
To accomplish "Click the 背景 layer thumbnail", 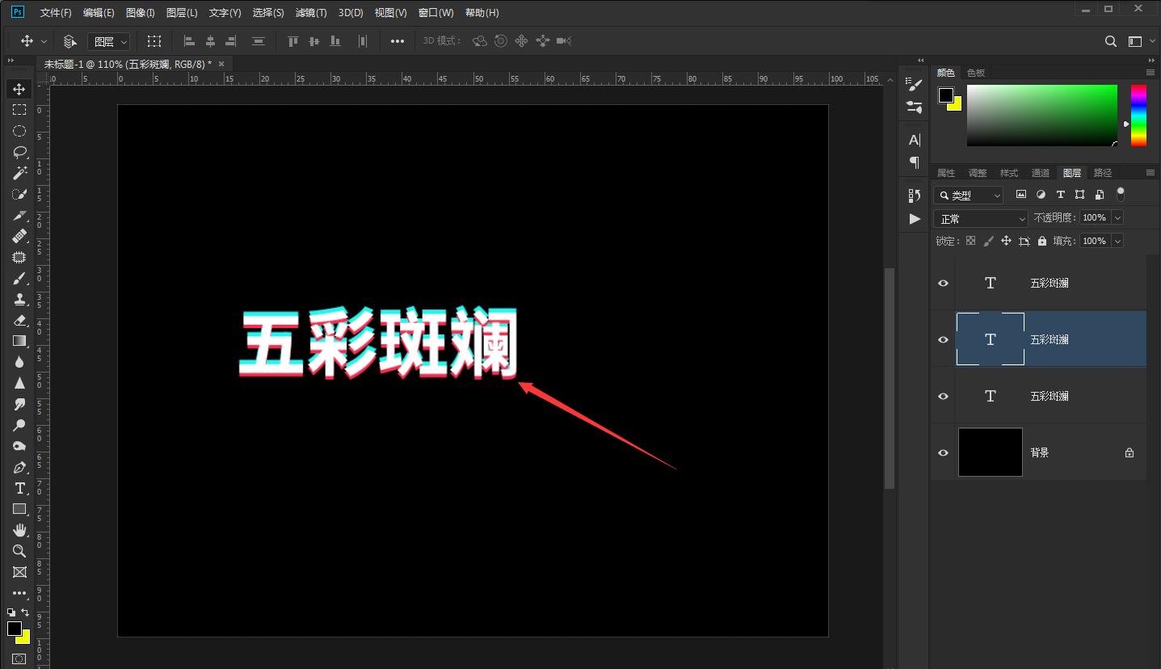I will tap(990, 452).
